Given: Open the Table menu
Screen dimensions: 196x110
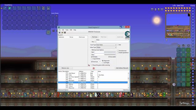Looking at the screenshot, I should pos(67,30).
